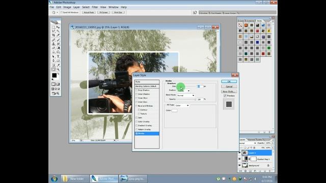
Task: Enable the Outer Glow checkbox
Action: coord(137,98)
